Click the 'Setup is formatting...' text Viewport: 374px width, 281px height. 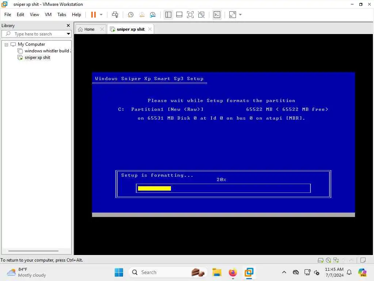click(157, 175)
